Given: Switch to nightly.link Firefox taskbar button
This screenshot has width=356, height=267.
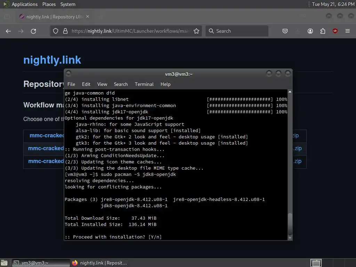Looking at the screenshot, I should [100, 263].
